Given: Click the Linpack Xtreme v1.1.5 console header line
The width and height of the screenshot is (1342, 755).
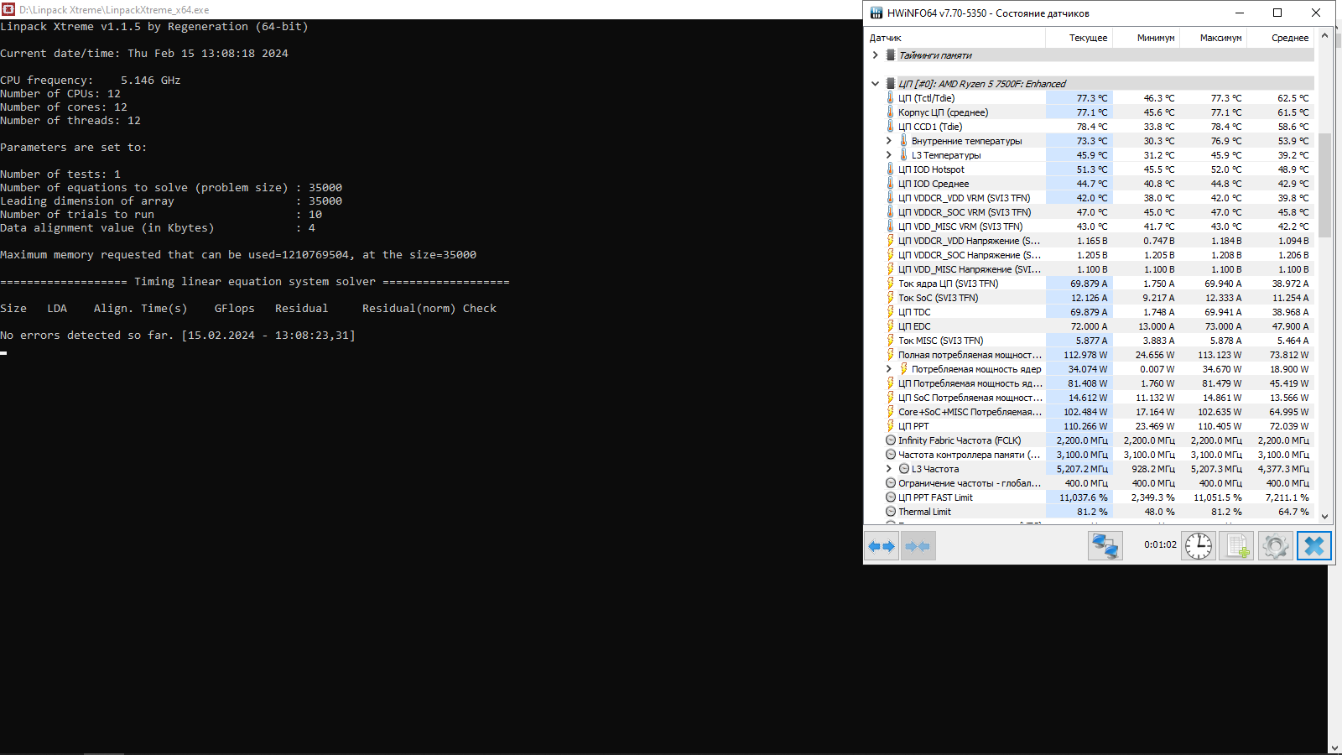Looking at the screenshot, I should click(154, 27).
